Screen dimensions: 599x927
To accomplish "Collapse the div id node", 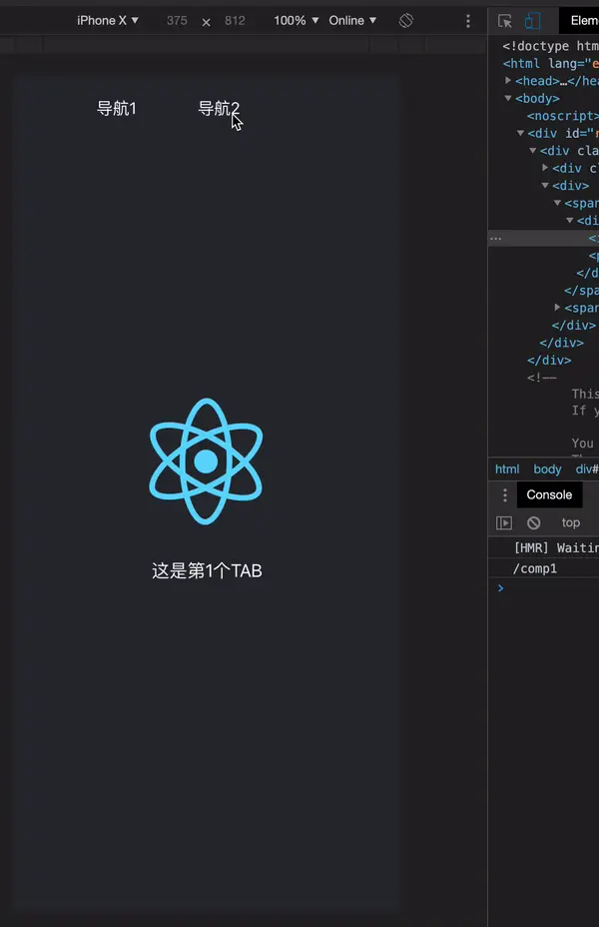I will click(520, 133).
